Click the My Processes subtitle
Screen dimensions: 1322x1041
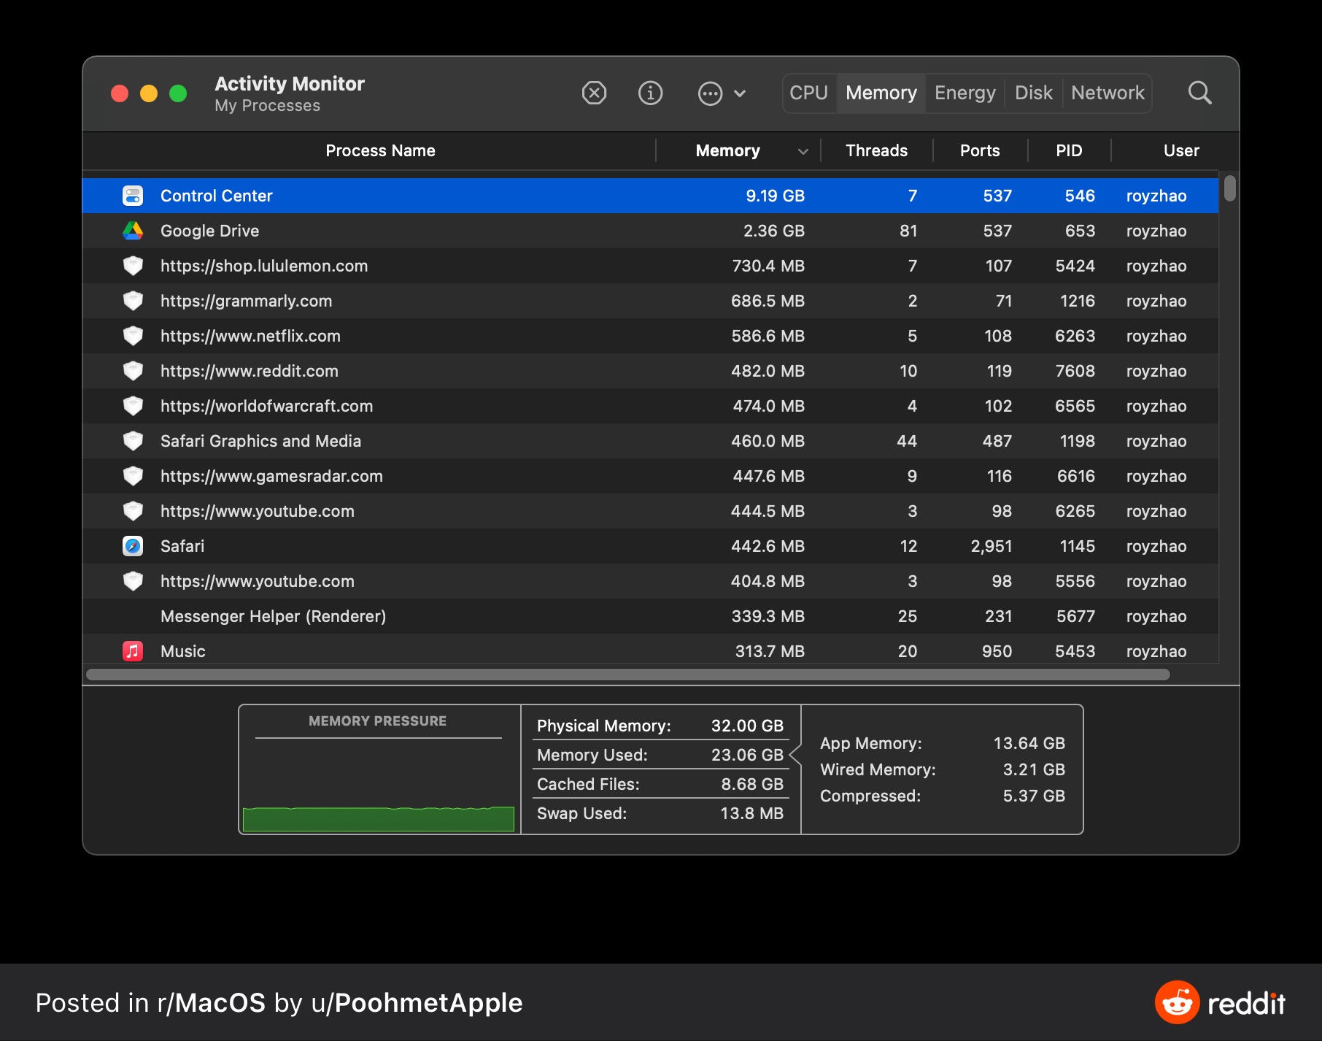[267, 106]
